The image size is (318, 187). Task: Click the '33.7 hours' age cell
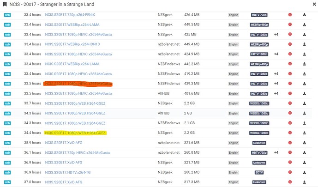click(32, 103)
